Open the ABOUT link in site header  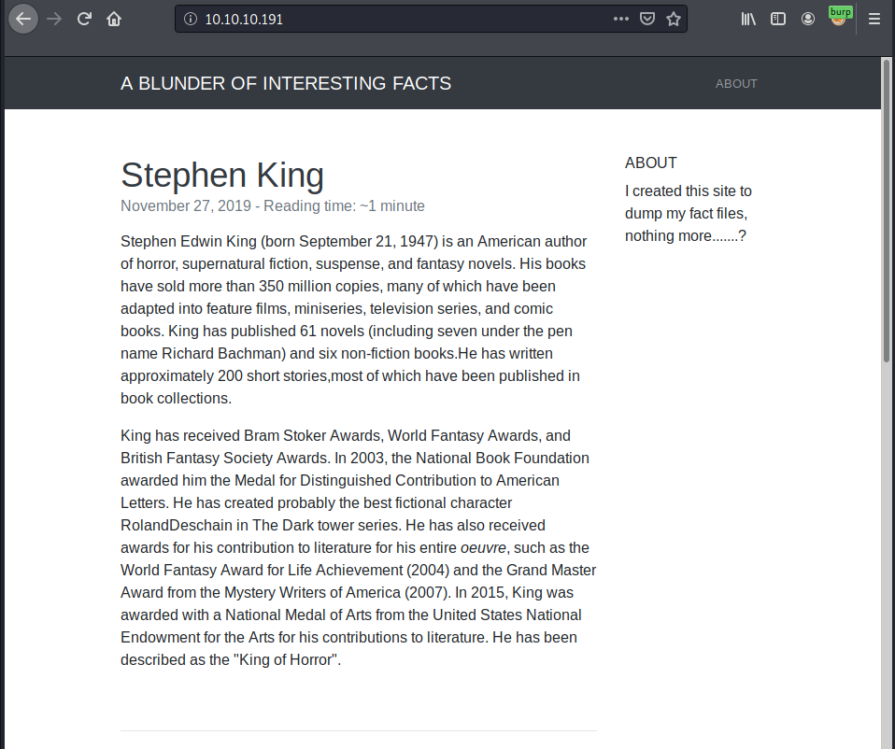point(736,84)
